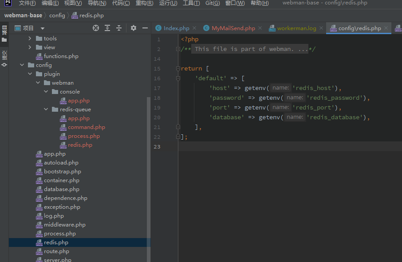Place cursor on empty line 23
The height and width of the screenshot is (262, 402).
point(290,146)
